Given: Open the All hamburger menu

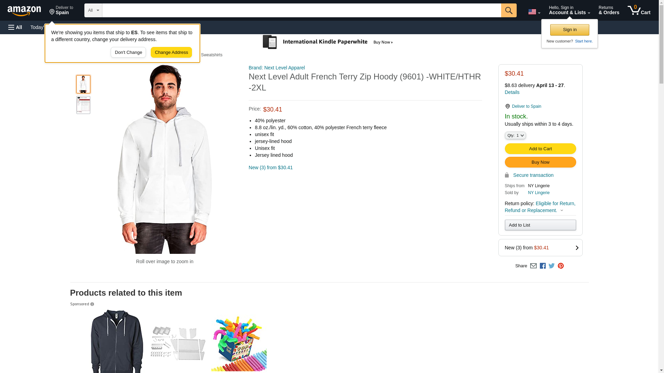Looking at the screenshot, I should [x=15, y=27].
